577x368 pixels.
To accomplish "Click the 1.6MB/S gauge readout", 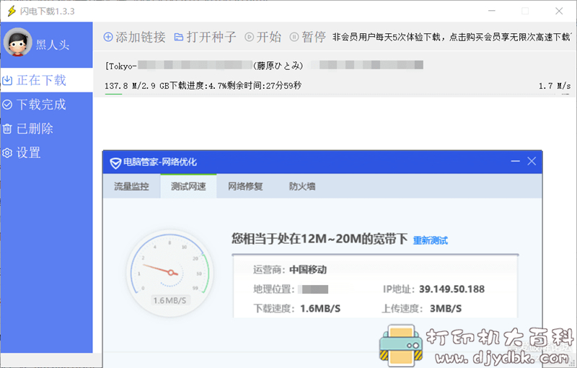I will (169, 300).
